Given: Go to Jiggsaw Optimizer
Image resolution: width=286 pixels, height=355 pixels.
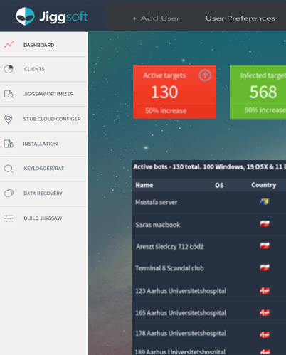Looking at the screenshot, I should click(43, 94).
